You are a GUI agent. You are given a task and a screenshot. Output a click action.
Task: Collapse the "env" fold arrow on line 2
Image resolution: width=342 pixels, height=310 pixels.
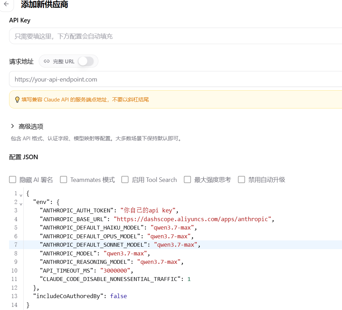[x=21, y=204]
